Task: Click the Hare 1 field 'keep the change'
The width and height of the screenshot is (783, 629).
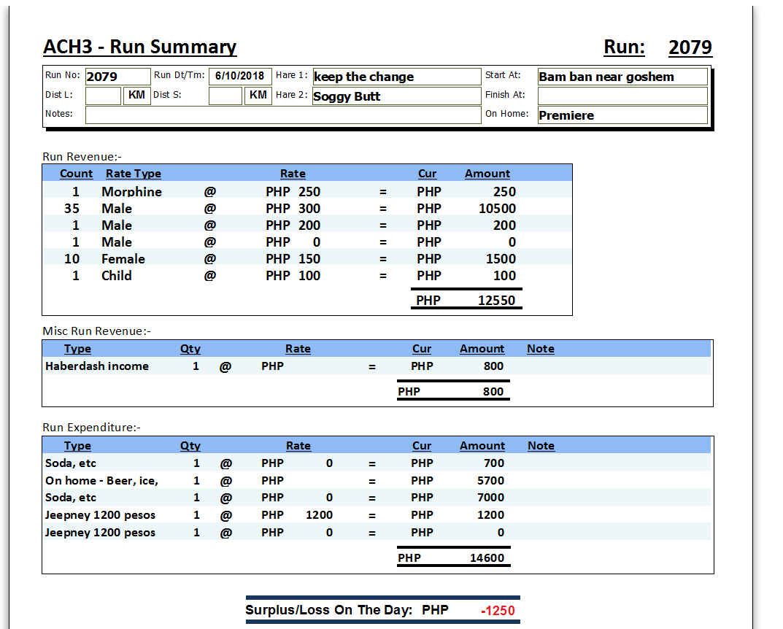Action: (x=396, y=77)
